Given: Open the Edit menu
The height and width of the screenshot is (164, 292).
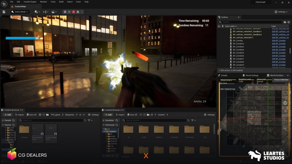Looking at the screenshot, I should 18,2.
